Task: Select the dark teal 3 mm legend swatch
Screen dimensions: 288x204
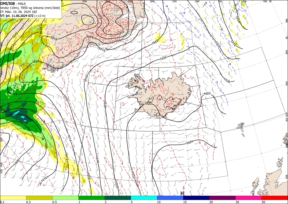Action: pyautogui.click(x=118, y=198)
